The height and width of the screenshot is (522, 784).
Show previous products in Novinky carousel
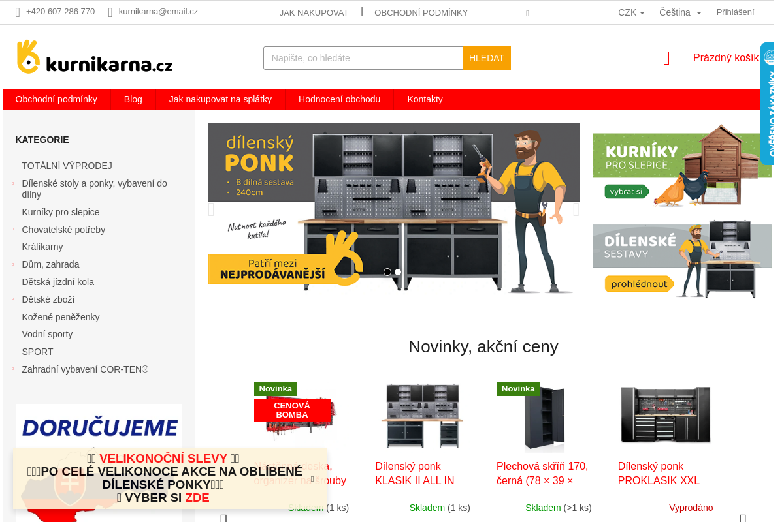[223, 518]
